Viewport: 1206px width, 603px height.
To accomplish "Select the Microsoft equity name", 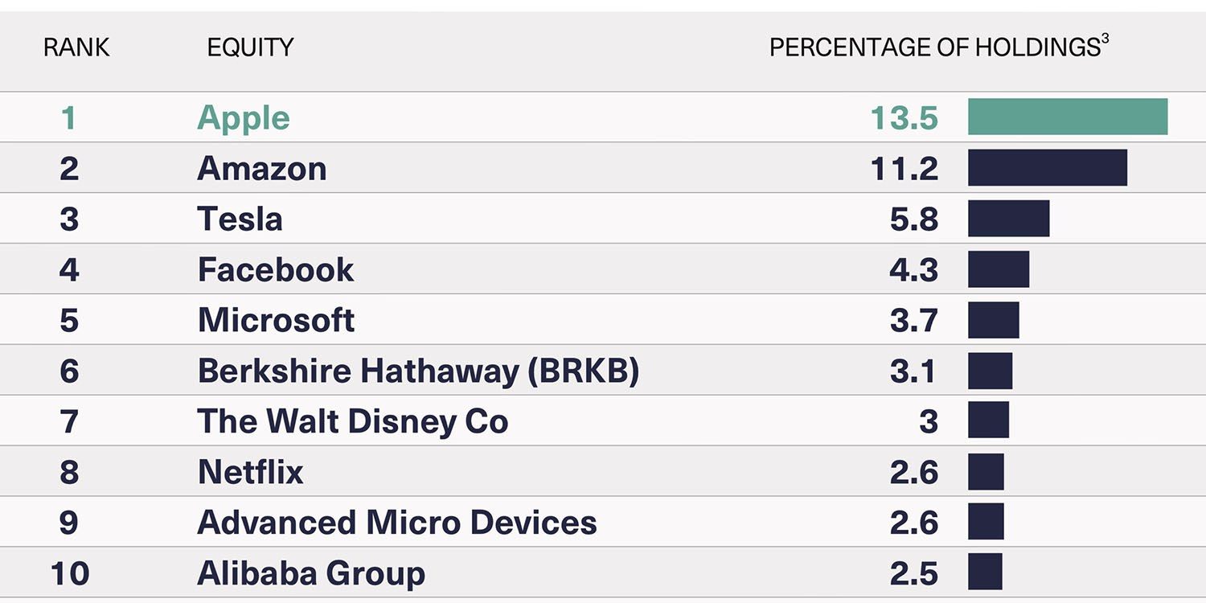I will coord(276,320).
